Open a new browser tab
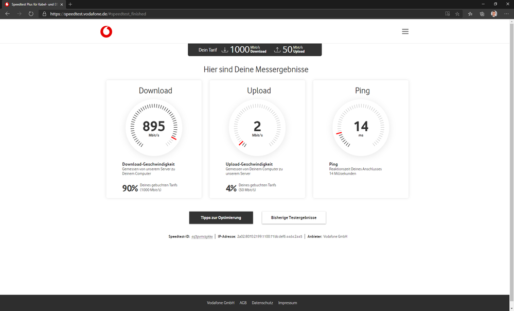This screenshot has height=311, width=514. [69, 4]
